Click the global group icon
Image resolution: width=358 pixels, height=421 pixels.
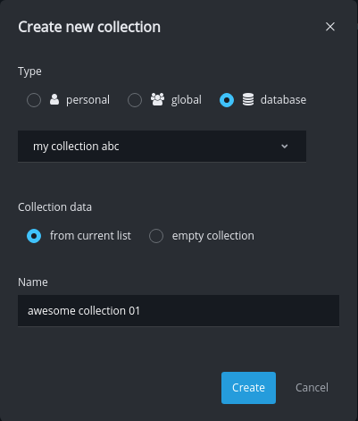[x=157, y=99]
